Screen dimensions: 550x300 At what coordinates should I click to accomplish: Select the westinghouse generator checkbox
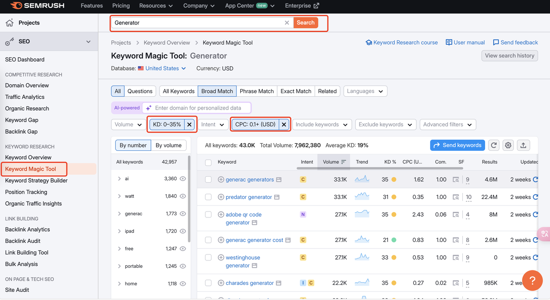(208, 257)
